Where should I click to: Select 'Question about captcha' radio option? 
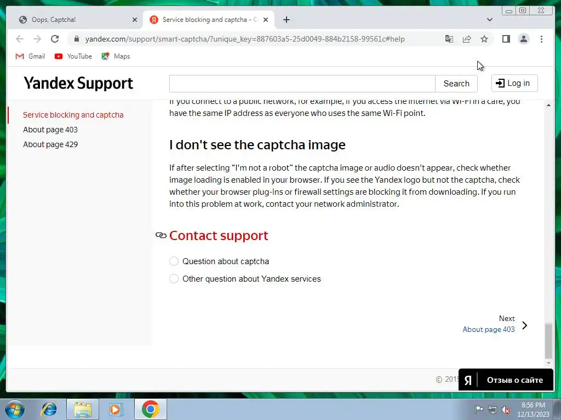click(x=174, y=261)
